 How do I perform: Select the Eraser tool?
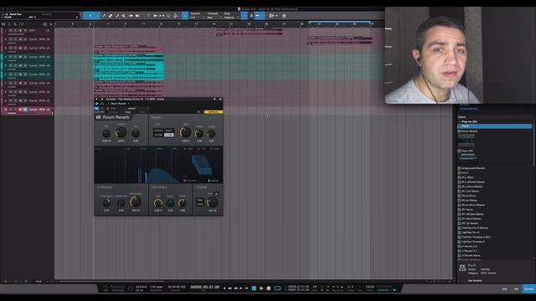point(111,16)
